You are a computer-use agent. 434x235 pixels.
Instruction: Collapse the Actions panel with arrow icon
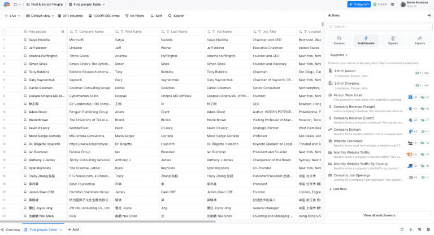pos(428,15)
